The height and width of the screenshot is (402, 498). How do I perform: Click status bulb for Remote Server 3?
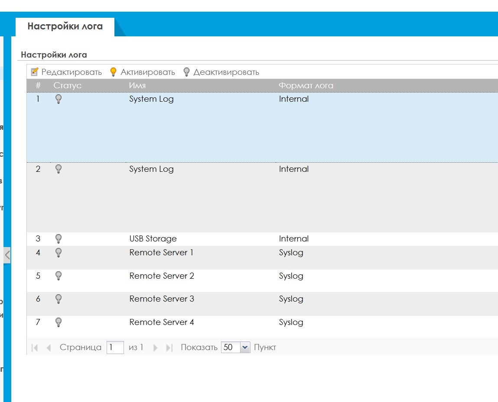click(59, 299)
